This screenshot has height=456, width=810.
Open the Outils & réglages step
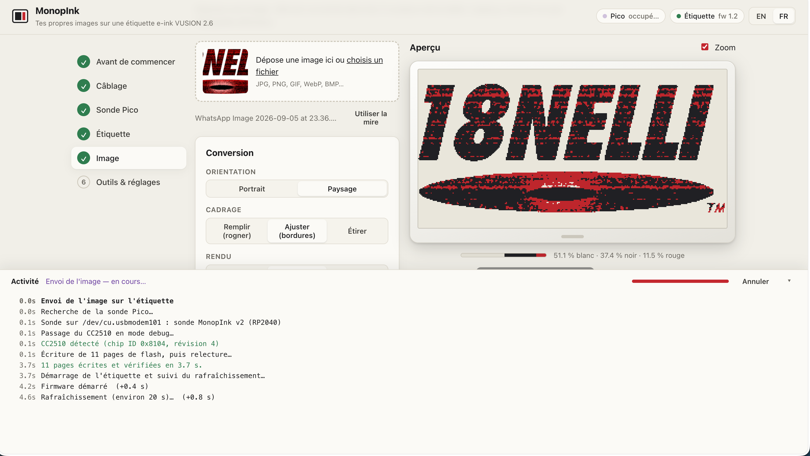[x=129, y=182]
